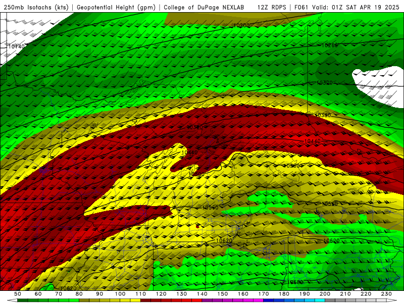Click the '250mb Isotachs (kts)' title text
404x303 pixels.
coord(36,8)
